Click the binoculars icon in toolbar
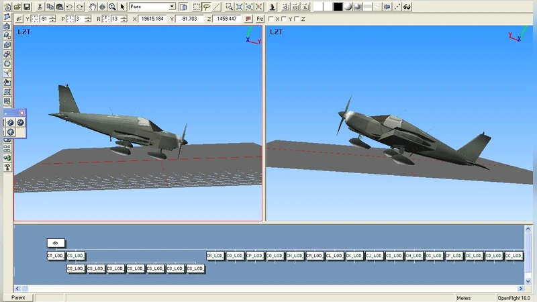537x302 pixels. coord(407,7)
